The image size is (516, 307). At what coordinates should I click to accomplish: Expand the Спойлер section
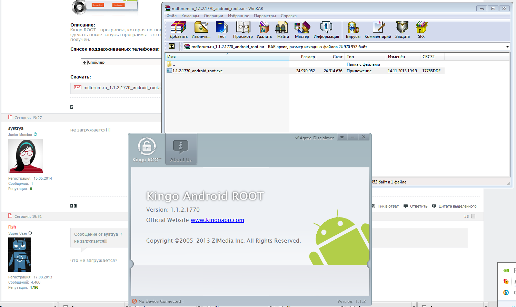[85, 62]
